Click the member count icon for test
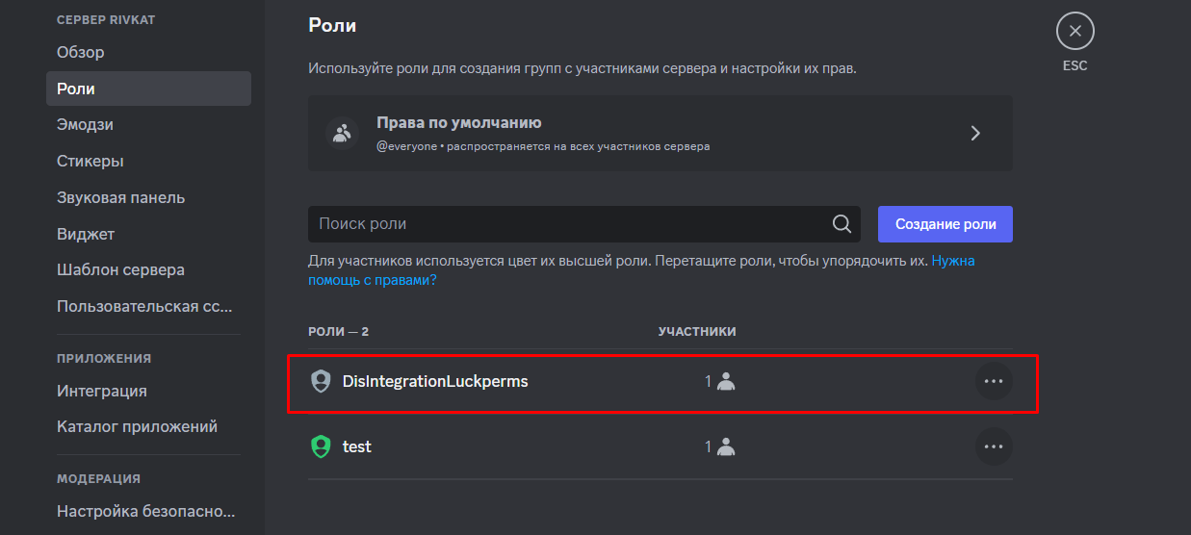The width and height of the screenshot is (1191, 535). [726, 446]
